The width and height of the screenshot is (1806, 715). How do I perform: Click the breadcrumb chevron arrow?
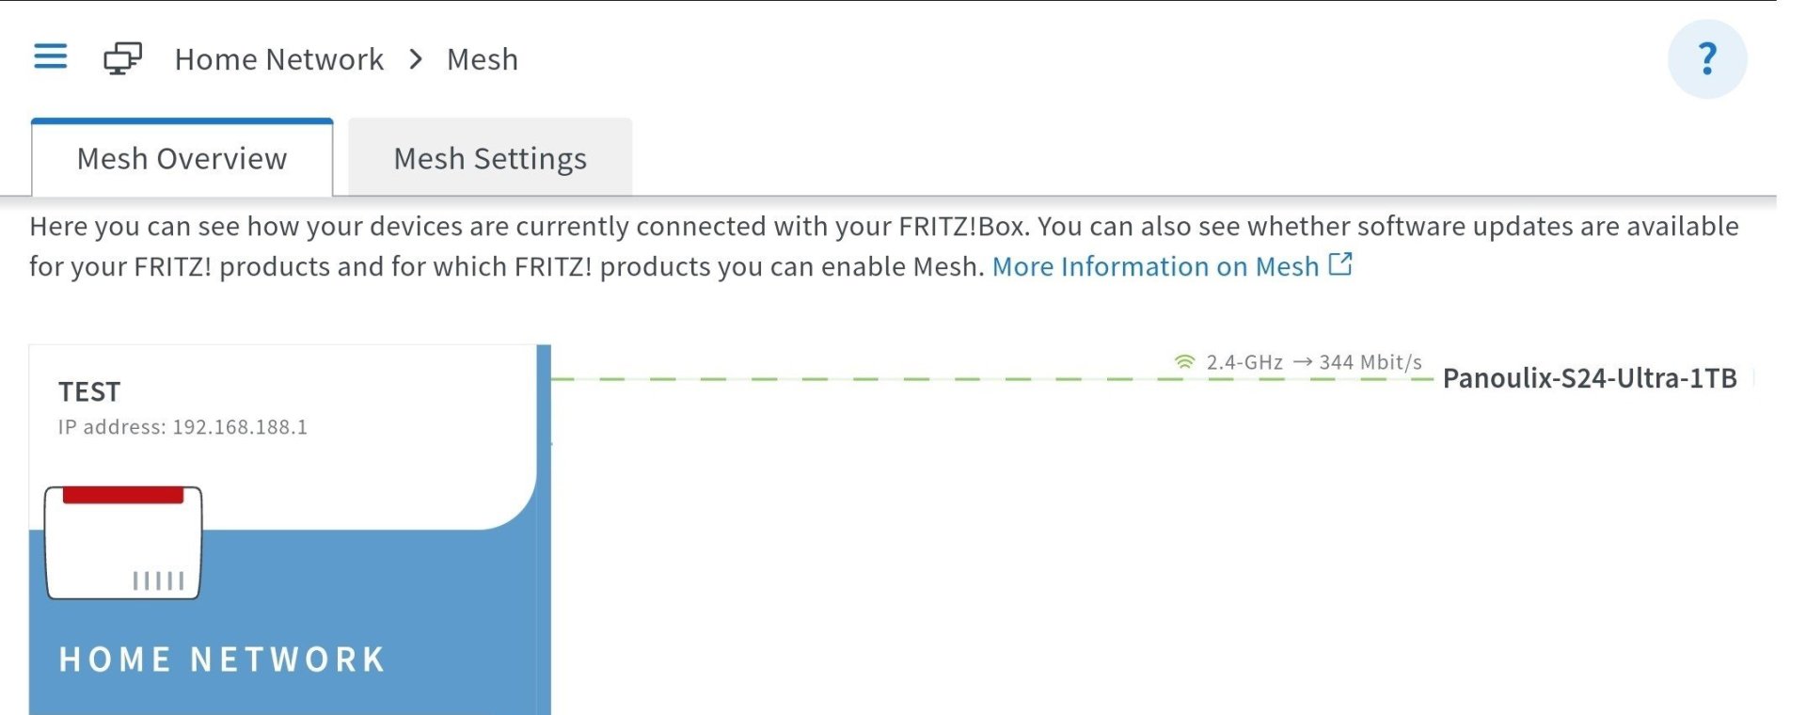point(416,59)
